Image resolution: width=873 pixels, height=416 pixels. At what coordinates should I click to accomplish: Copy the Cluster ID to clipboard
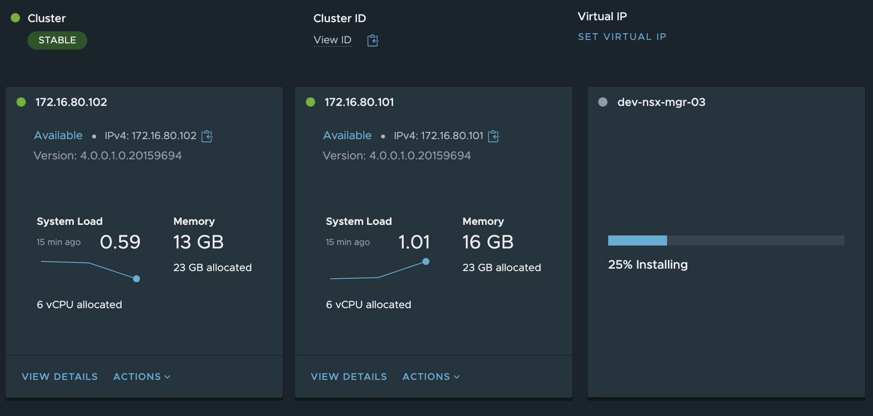tap(372, 40)
